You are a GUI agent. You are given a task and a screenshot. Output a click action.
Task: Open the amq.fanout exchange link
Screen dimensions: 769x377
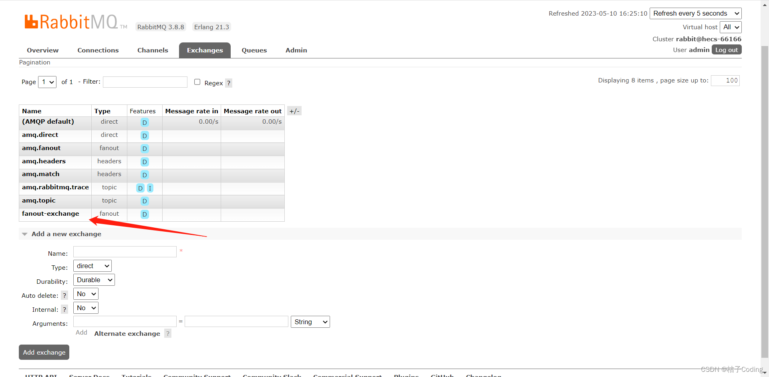point(41,148)
